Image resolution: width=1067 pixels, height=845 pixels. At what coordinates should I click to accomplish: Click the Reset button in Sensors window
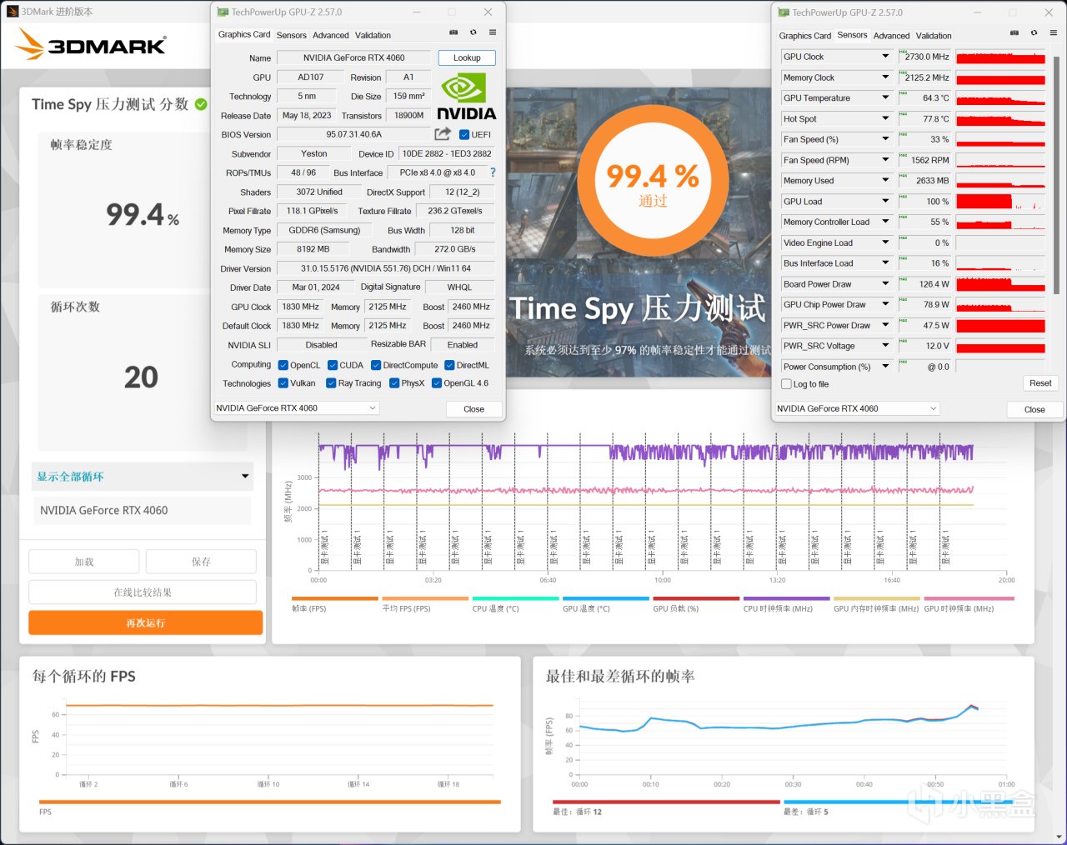[1040, 383]
